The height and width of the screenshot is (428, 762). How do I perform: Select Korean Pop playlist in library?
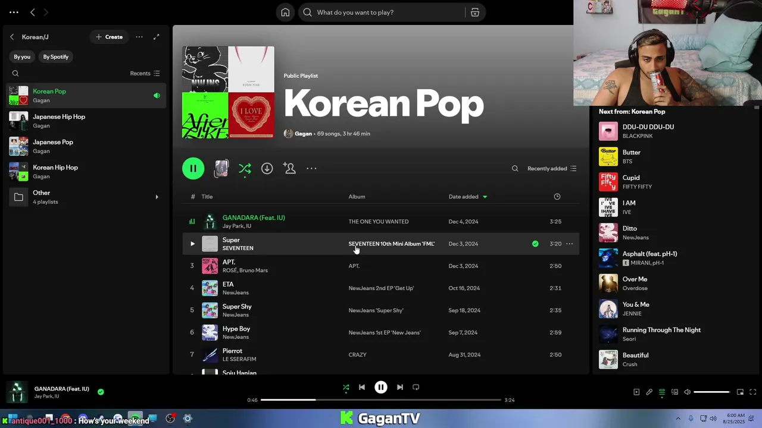86,96
